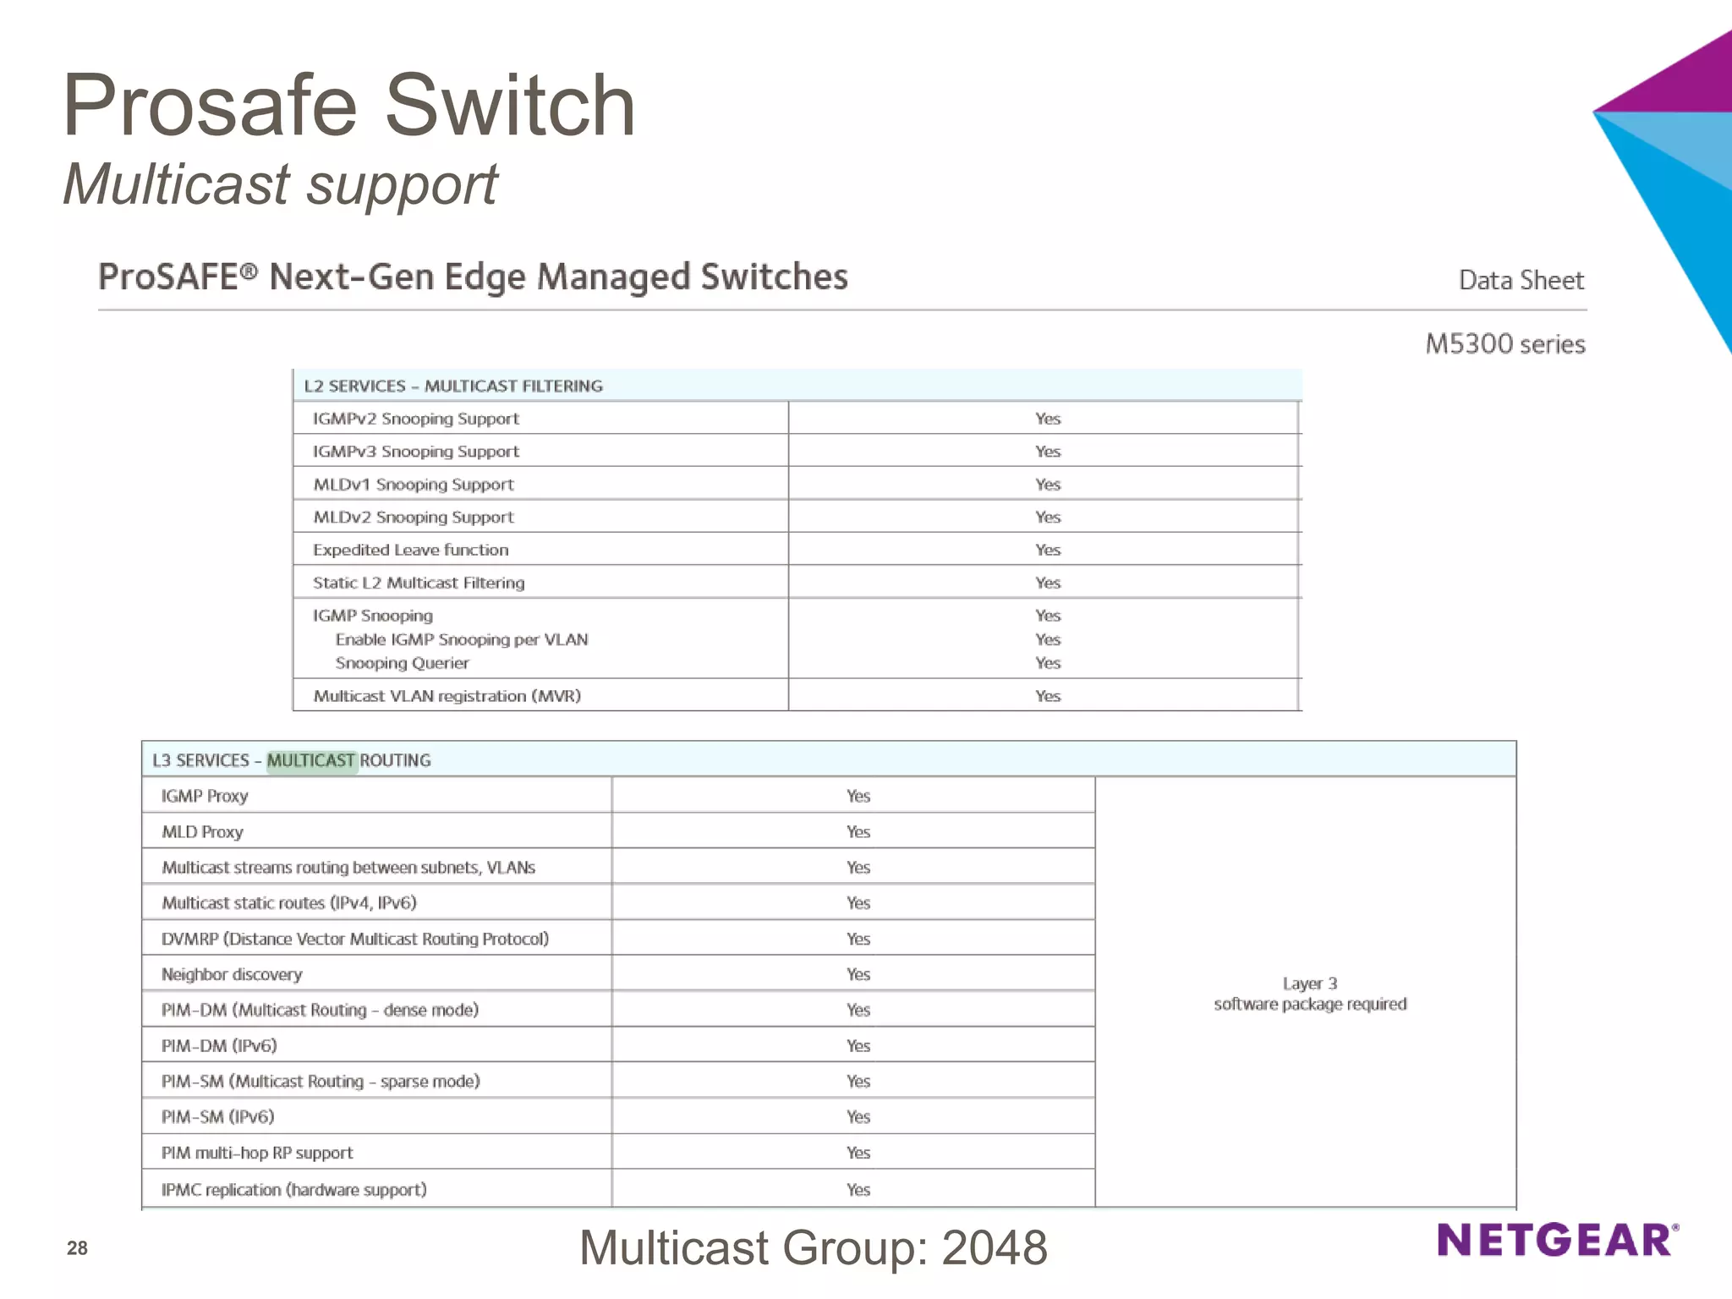Click the word 'ROUTING' in the L3 header
Image resolution: width=1732 pixels, height=1299 pixels.
(x=395, y=760)
